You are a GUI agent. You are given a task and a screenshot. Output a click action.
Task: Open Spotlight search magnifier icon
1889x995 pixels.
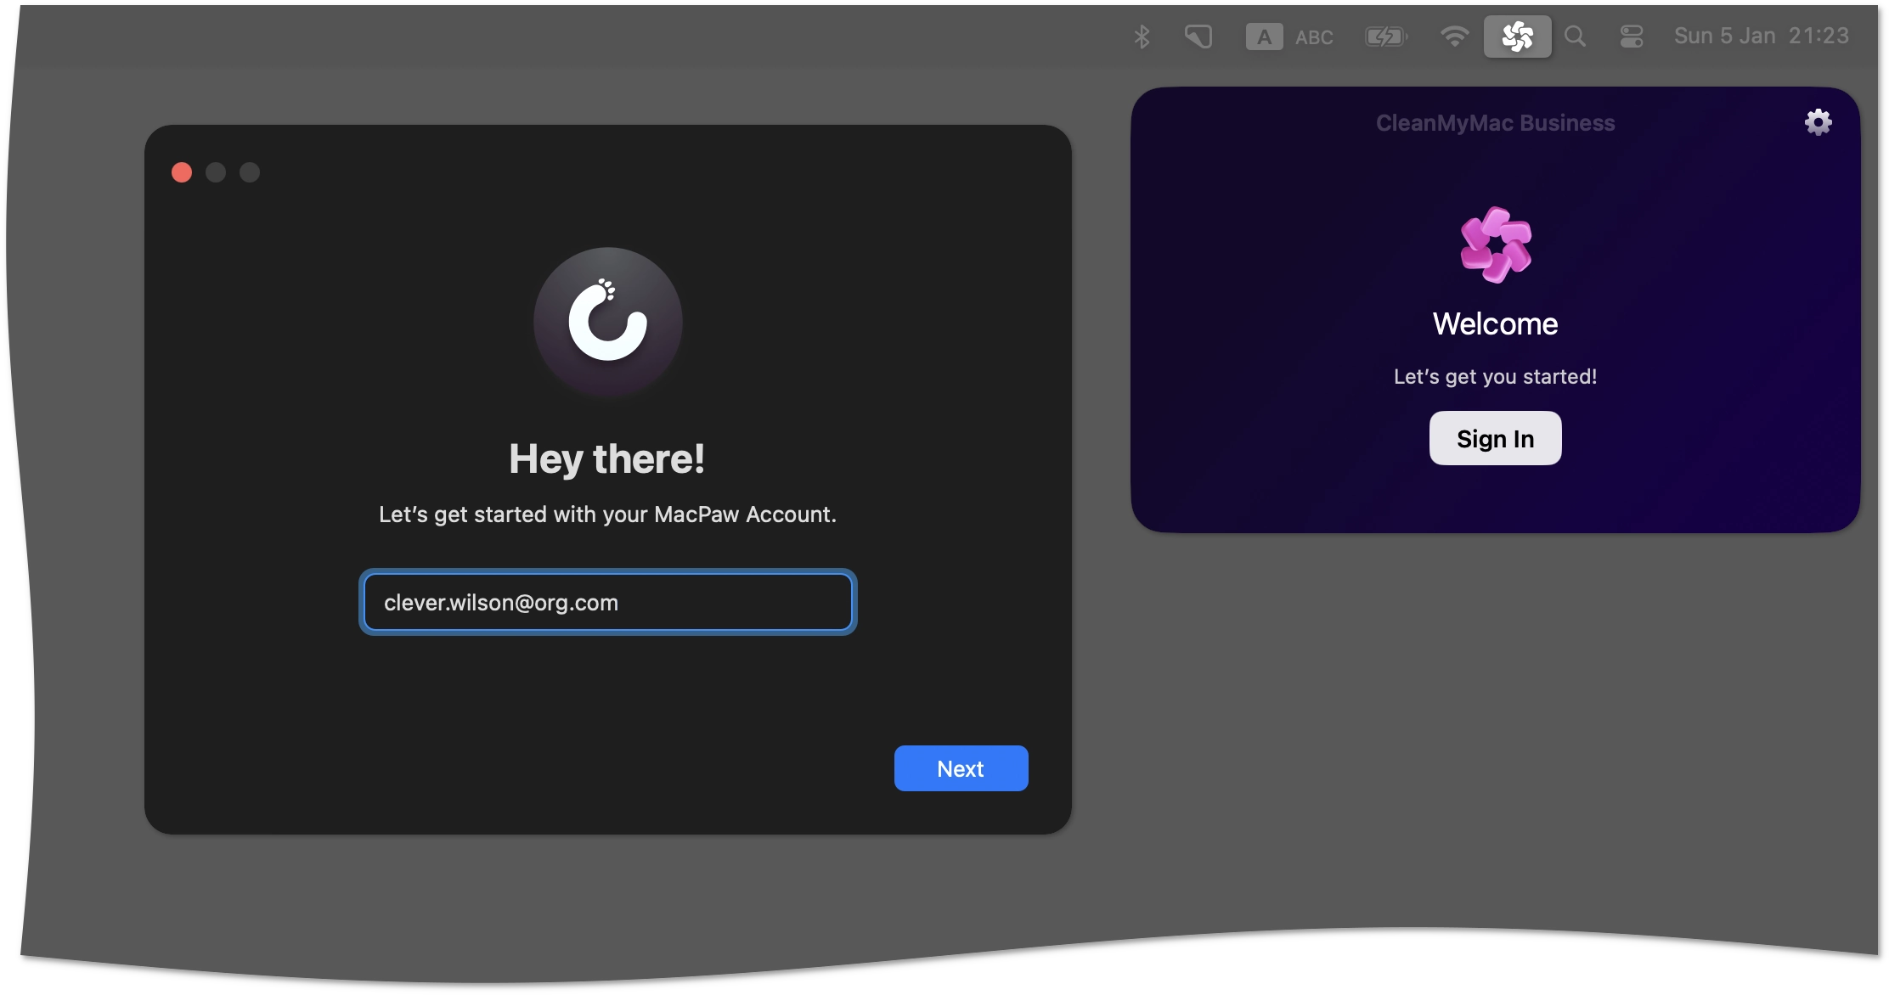click(x=1576, y=37)
